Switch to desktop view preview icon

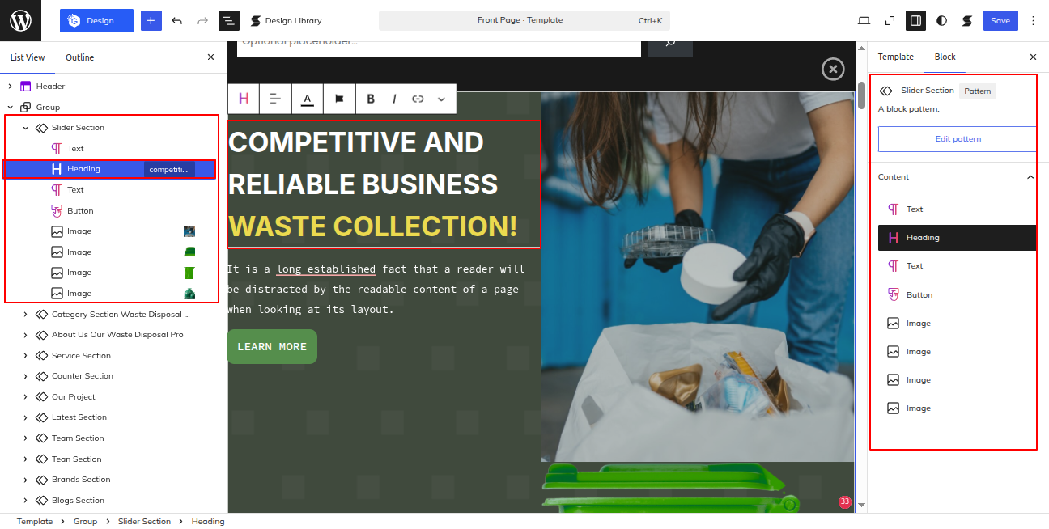(x=864, y=21)
